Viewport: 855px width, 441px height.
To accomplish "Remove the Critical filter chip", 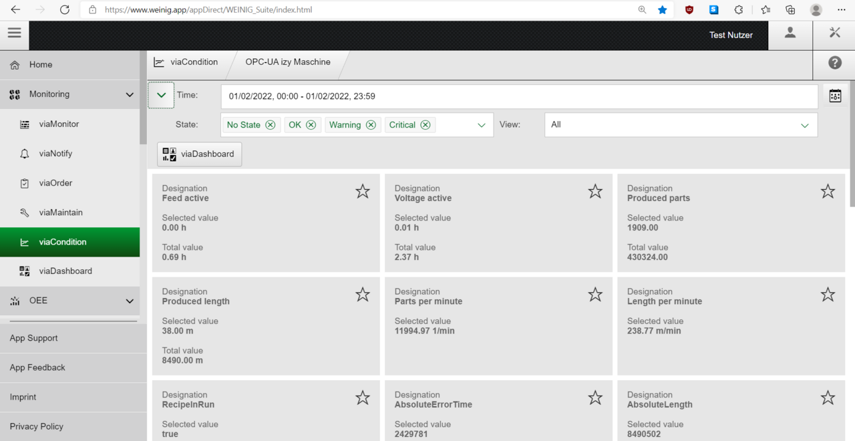I will point(425,125).
